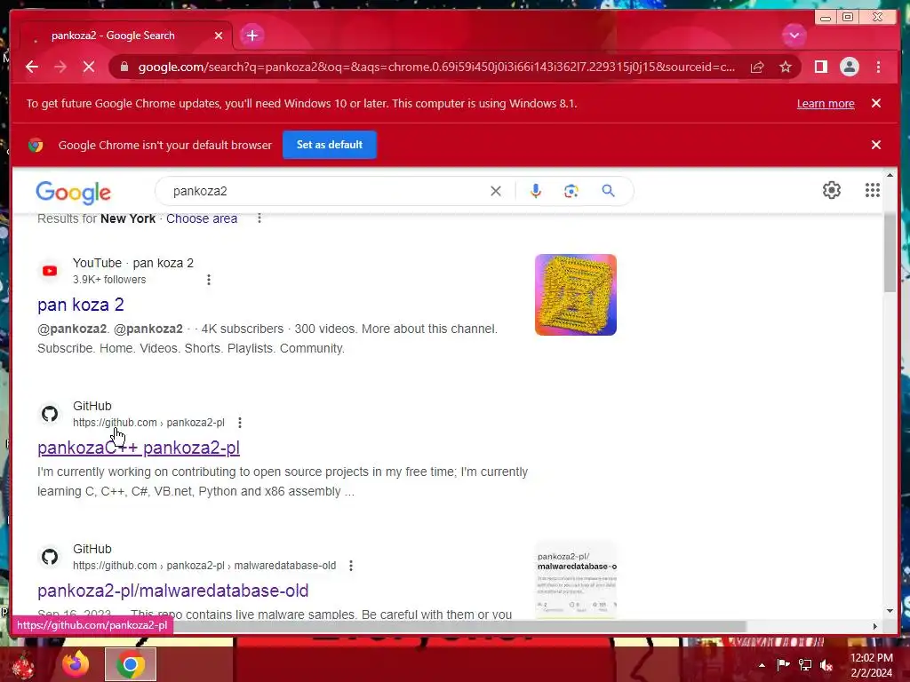This screenshot has height=682, width=910.
Task: Open a new tab with the plus button
Action: 251,36
